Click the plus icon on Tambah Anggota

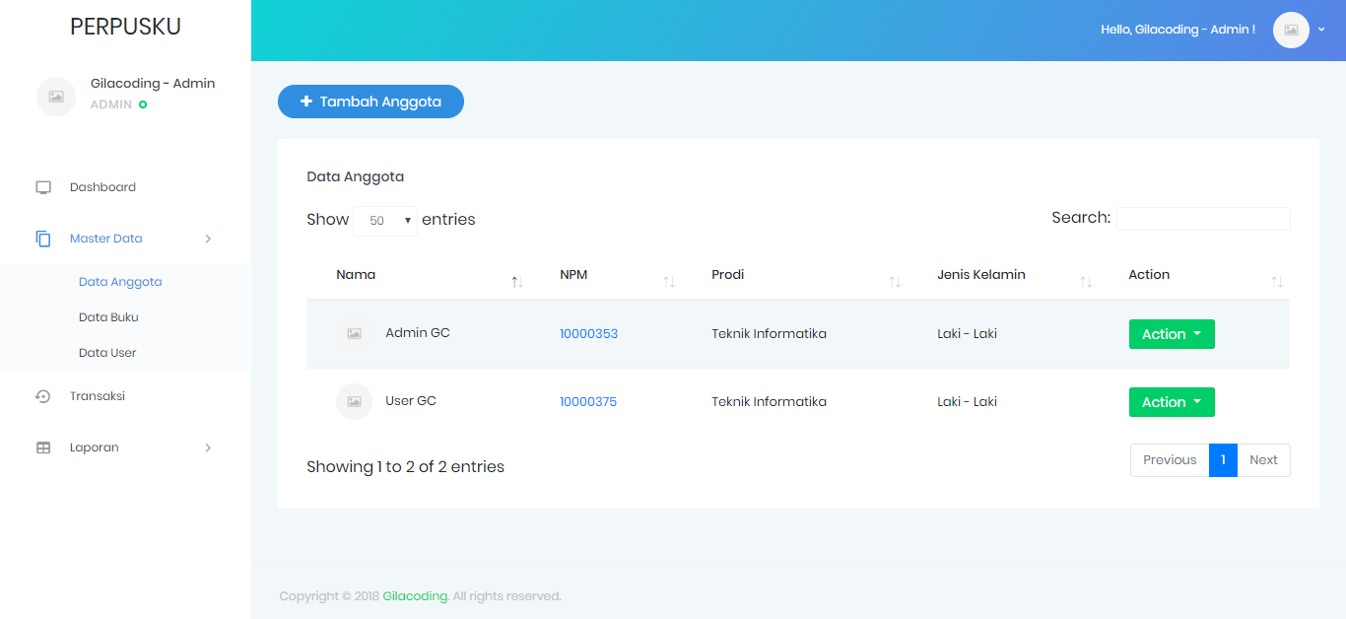point(305,101)
